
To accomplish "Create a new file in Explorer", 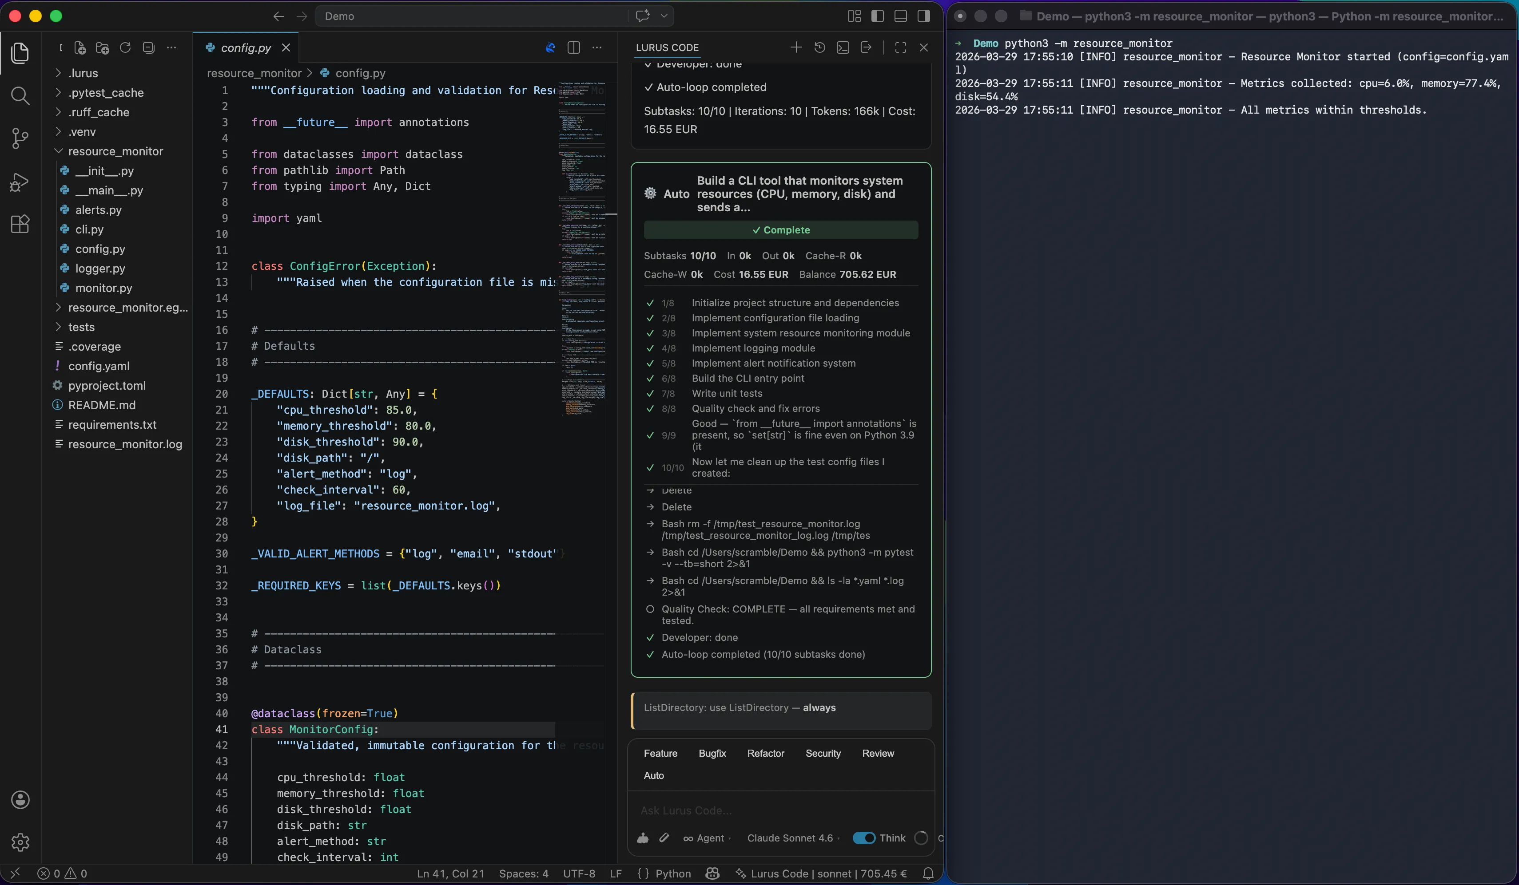I will point(80,47).
